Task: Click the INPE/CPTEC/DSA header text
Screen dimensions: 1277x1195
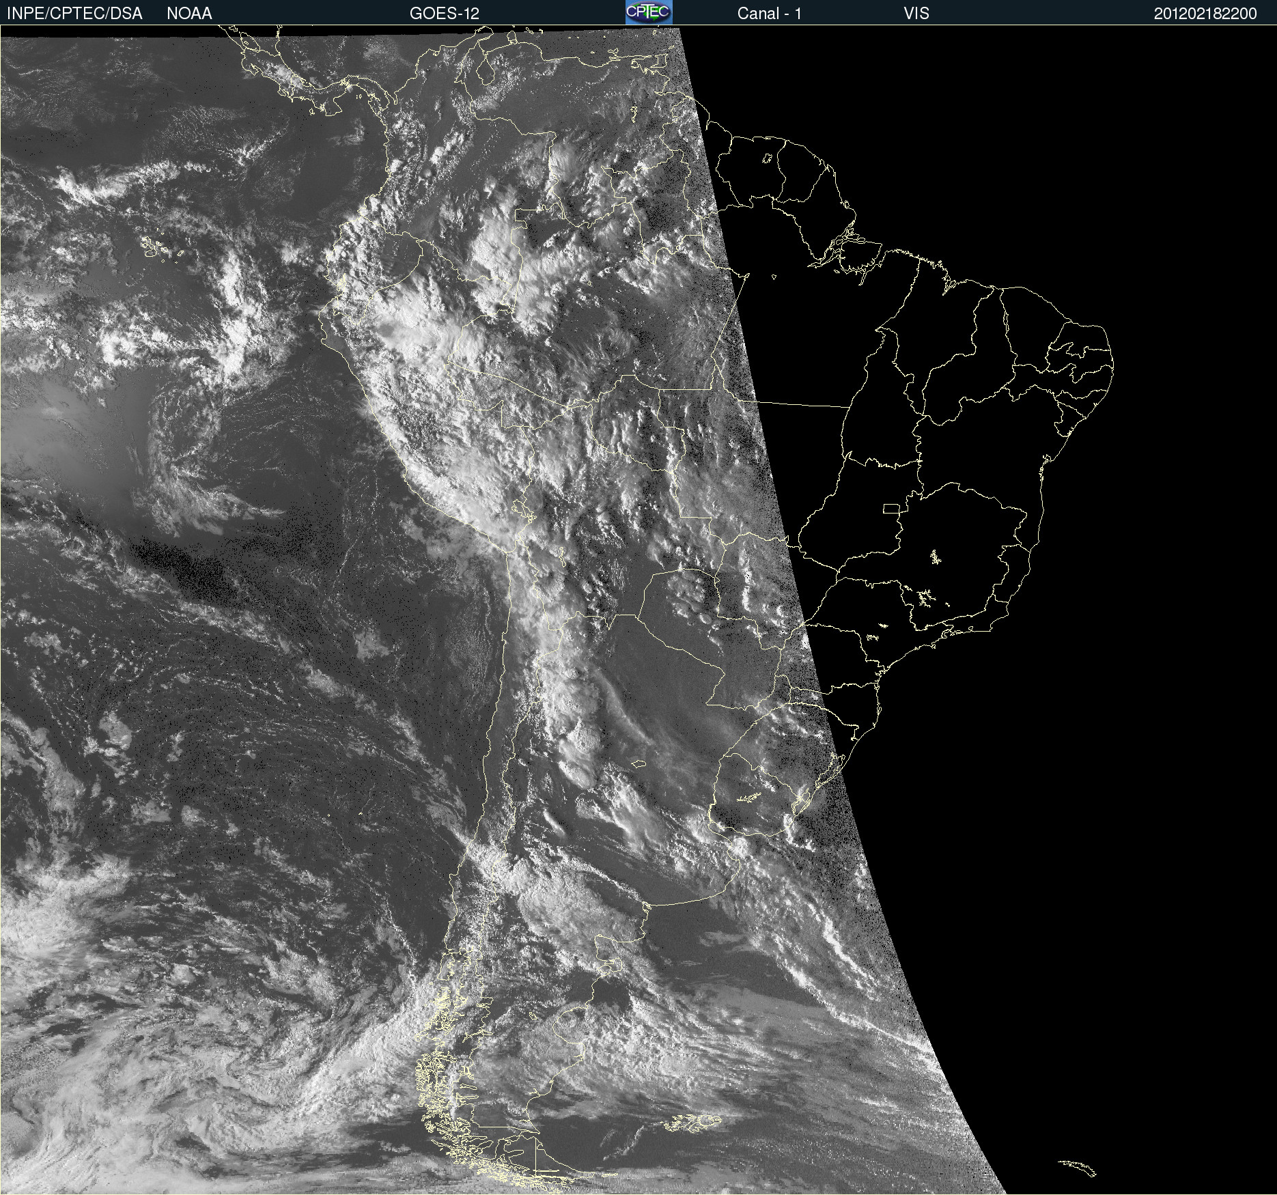Action: 74,14
